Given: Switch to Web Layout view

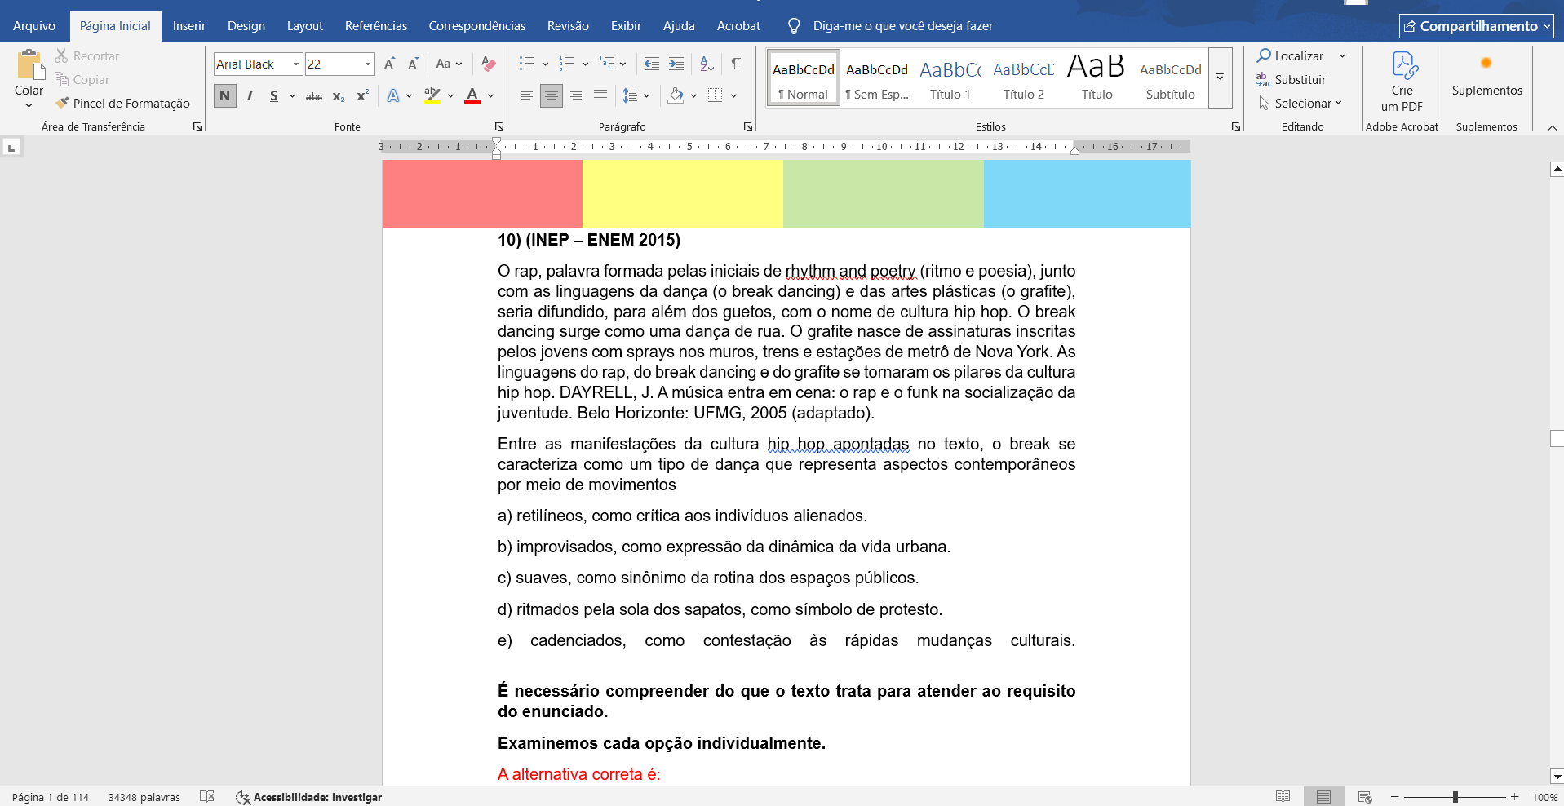Looking at the screenshot, I should tap(1365, 797).
